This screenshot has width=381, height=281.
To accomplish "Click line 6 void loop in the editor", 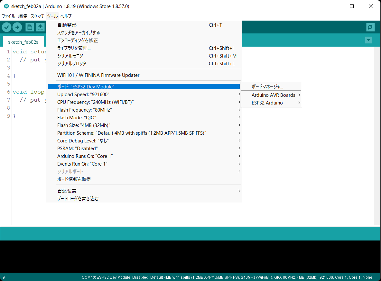I will tap(29, 92).
